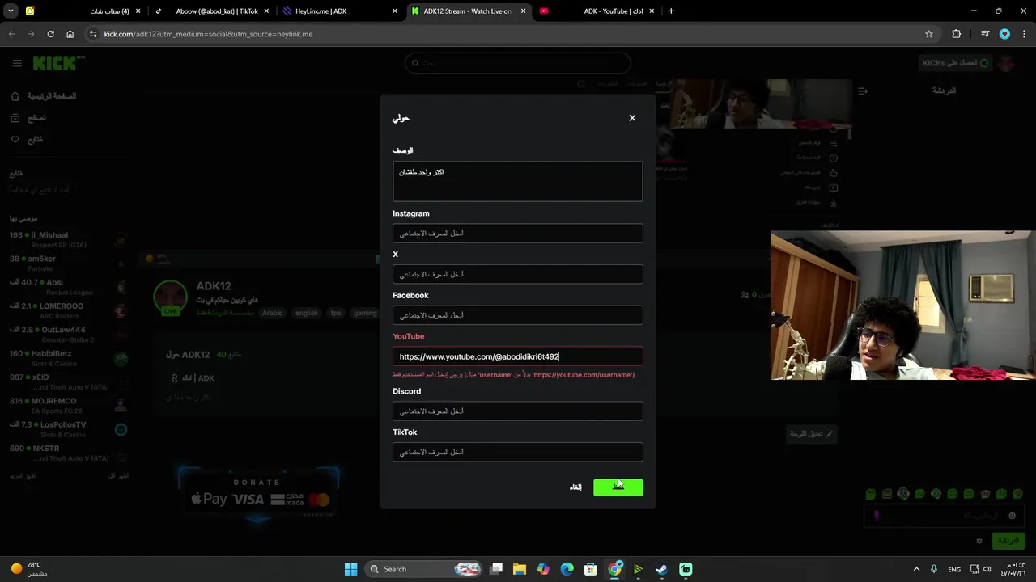Search in the Kick search bar
Image resolution: width=1036 pixels, height=582 pixels.
point(518,63)
